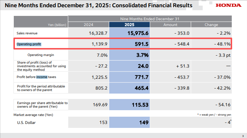
Task: Select the '- 27.2' equity method value
Action: (101, 66)
